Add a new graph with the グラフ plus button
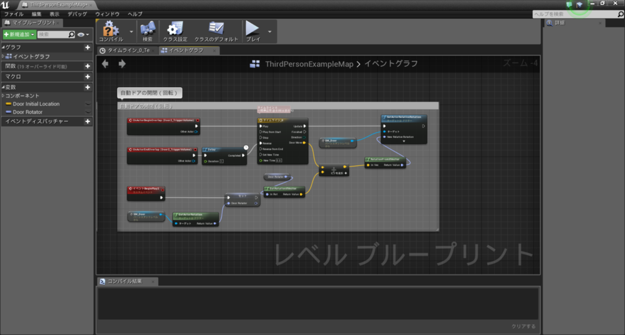Screen dimensions: 625x335 (x=88, y=47)
